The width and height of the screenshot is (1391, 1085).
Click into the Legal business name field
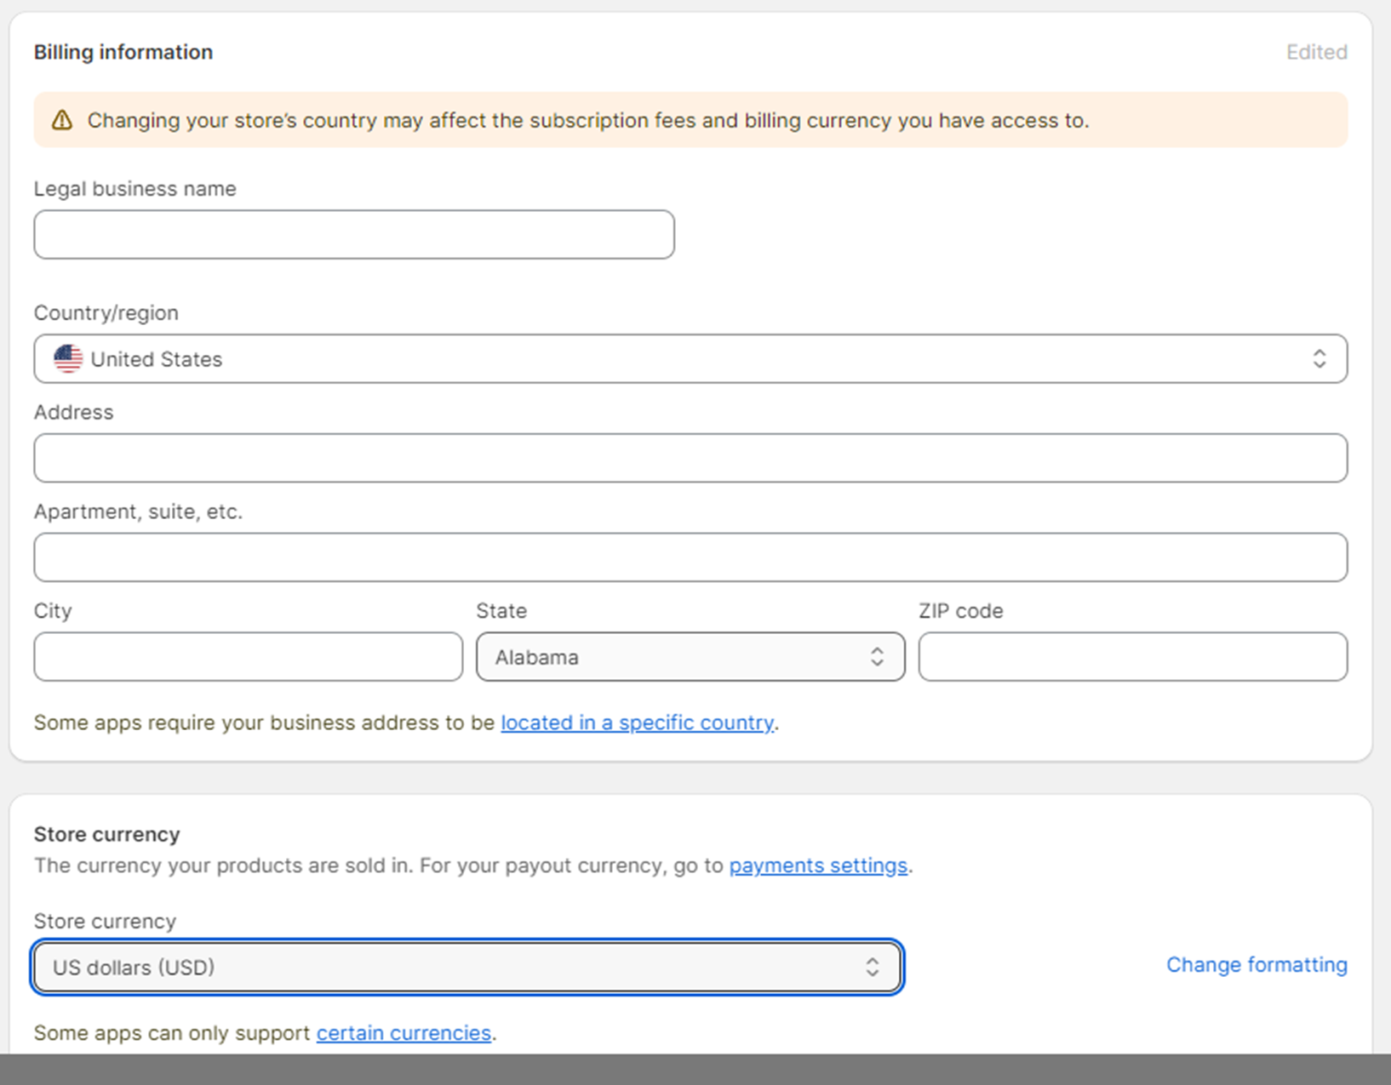(353, 234)
